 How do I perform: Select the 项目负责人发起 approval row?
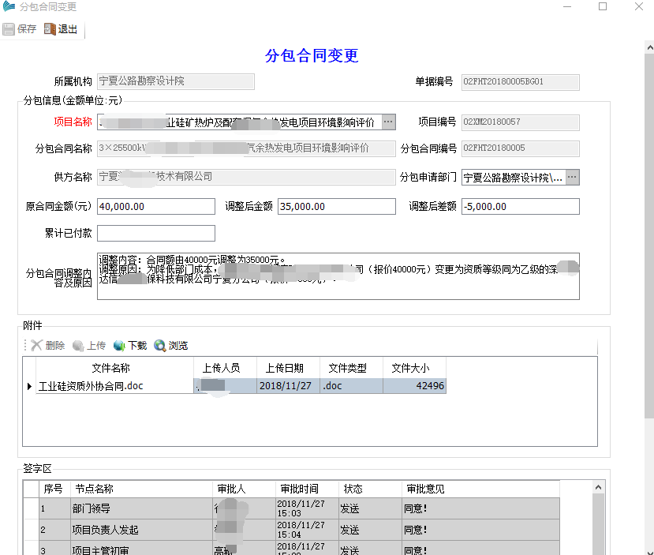(291, 530)
